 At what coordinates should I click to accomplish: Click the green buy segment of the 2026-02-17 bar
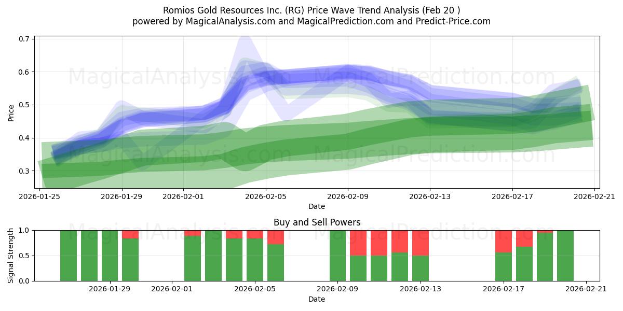pyautogui.click(x=504, y=266)
